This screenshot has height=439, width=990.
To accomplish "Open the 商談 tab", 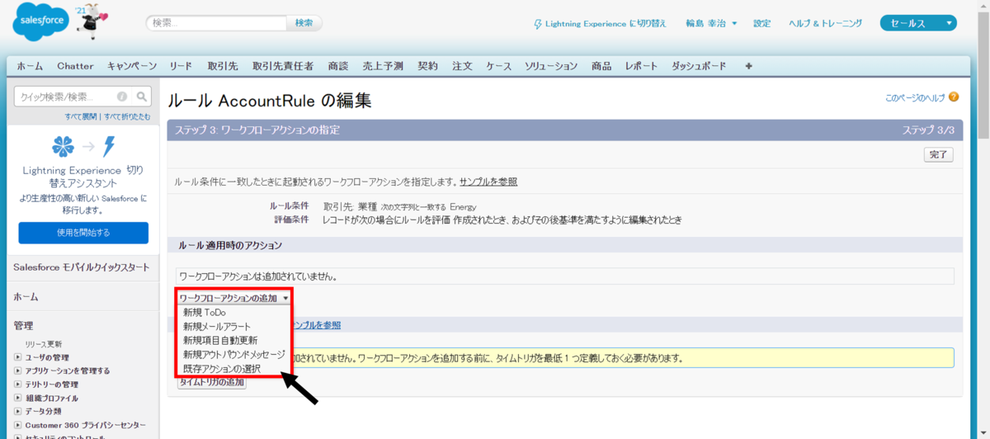I will (338, 66).
